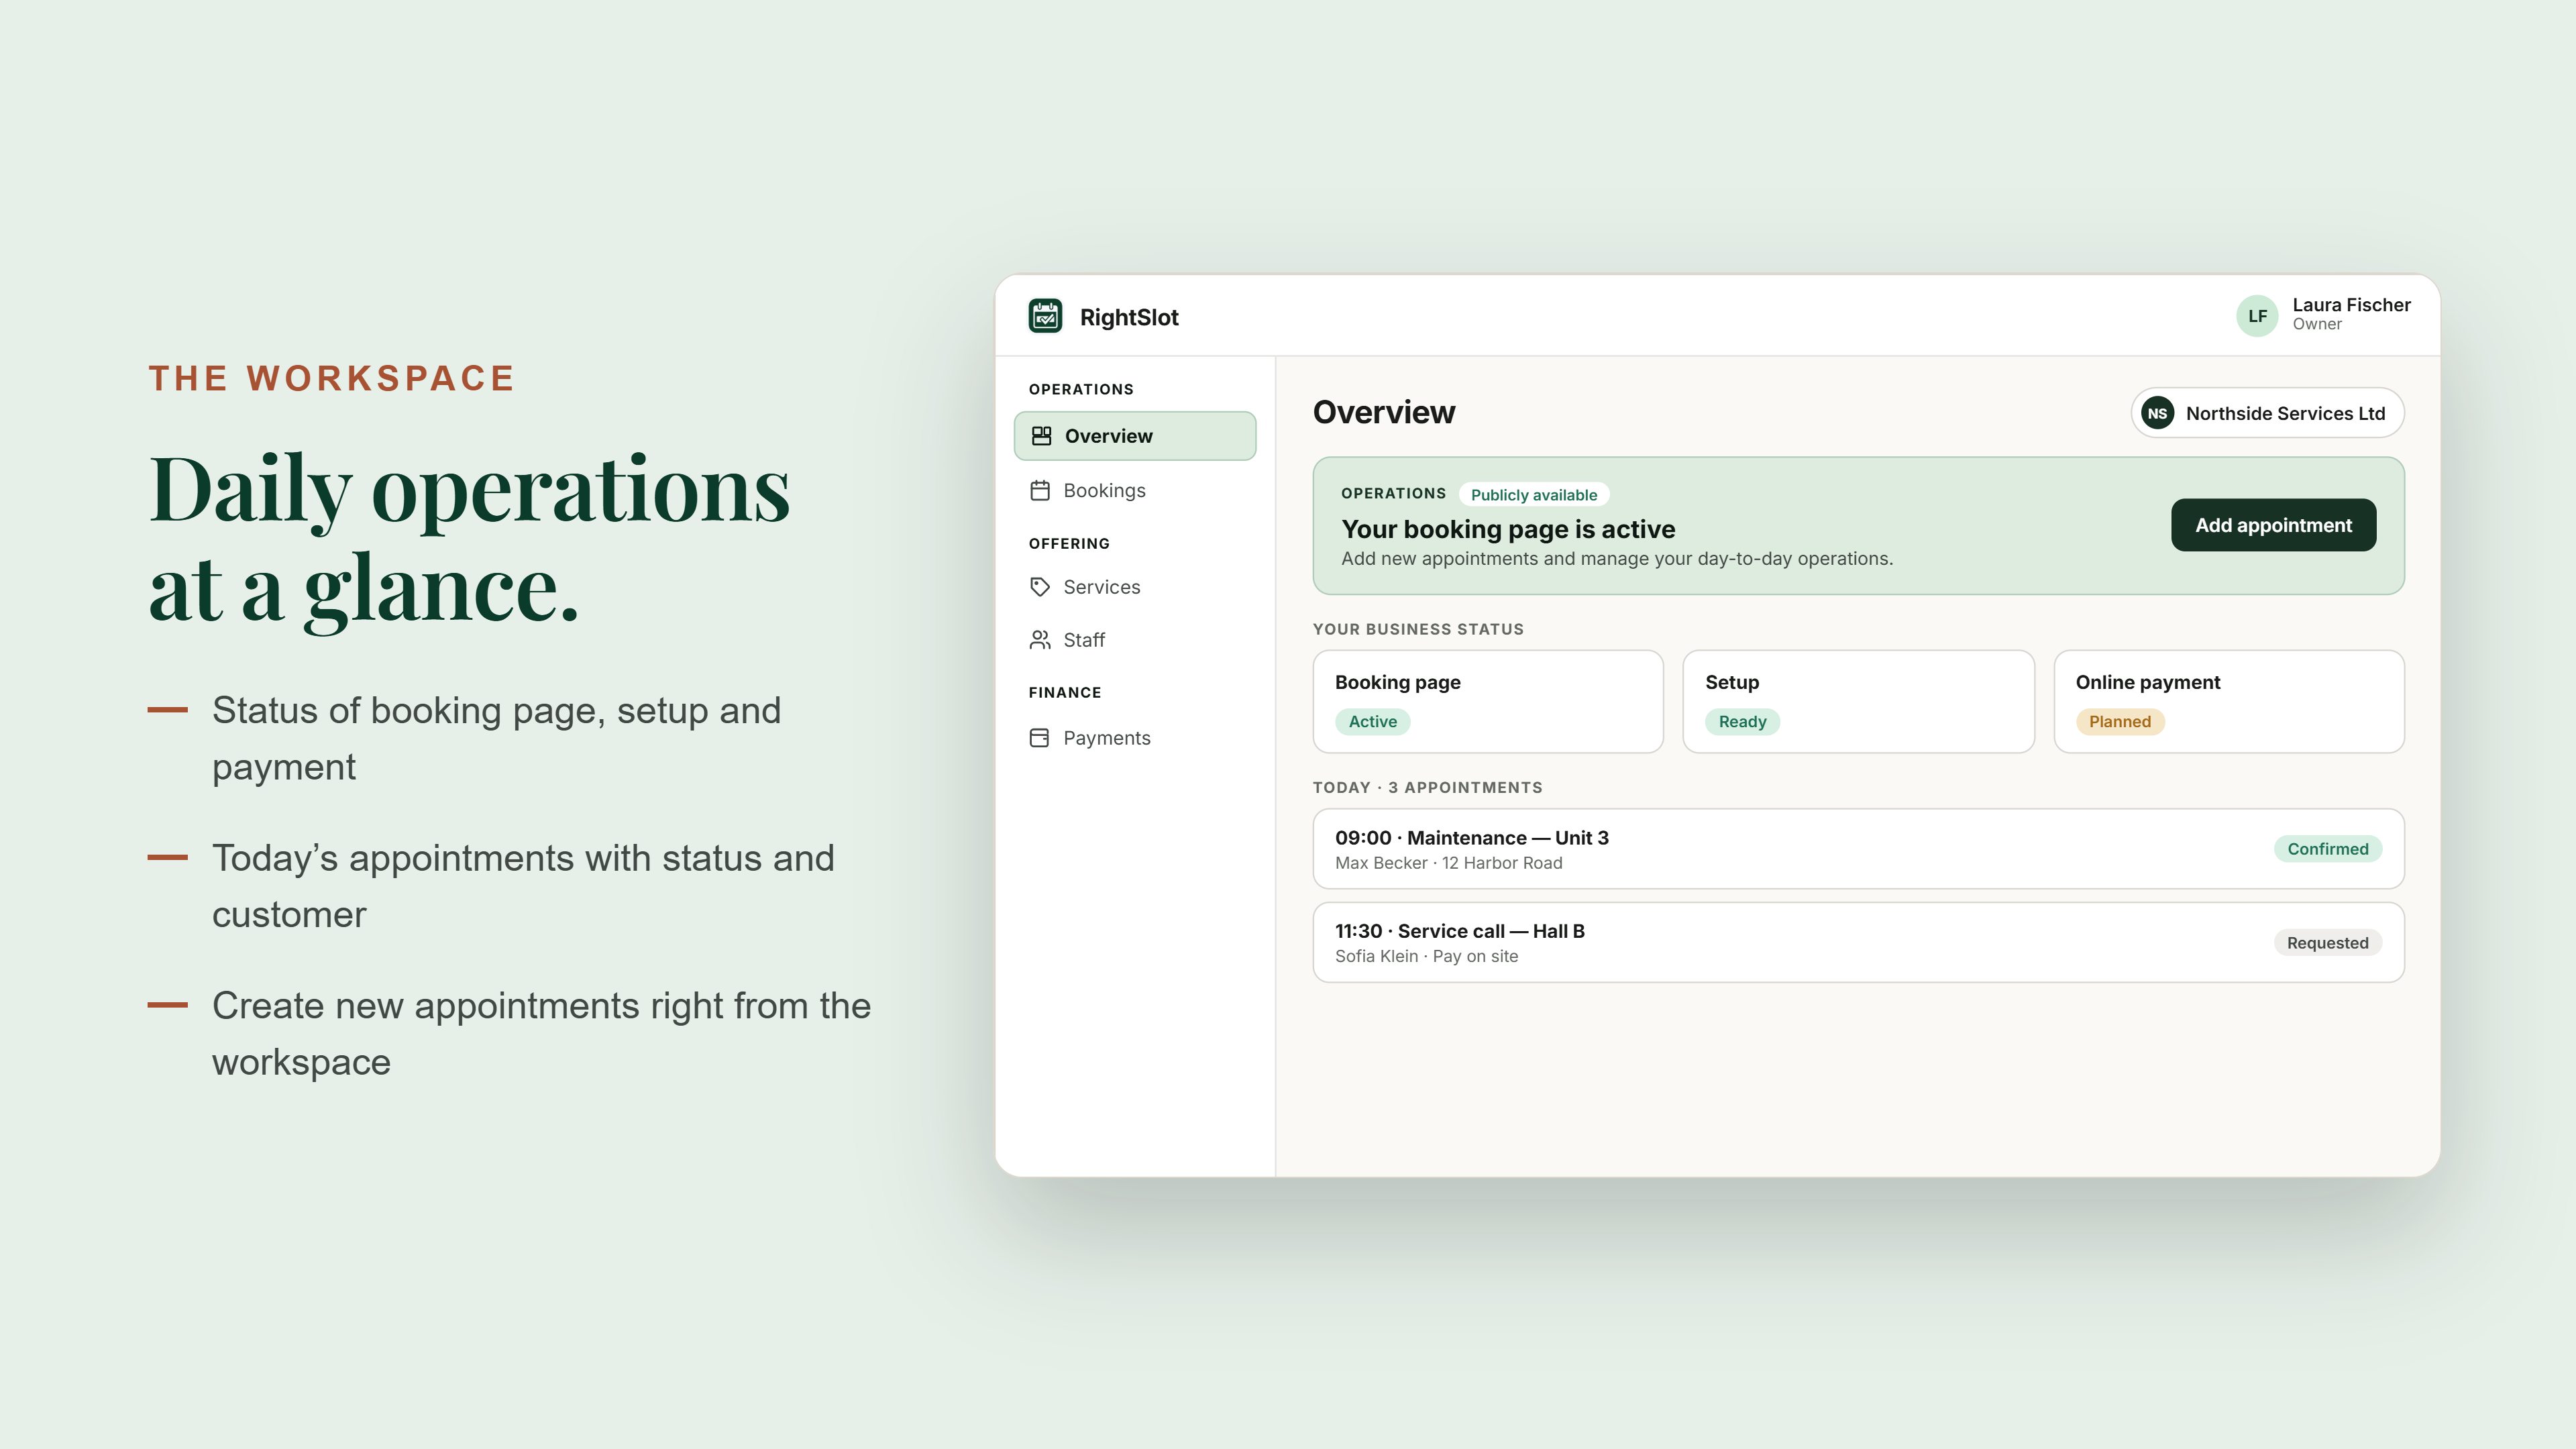This screenshot has width=2576, height=1449.
Task: Go to Bookings in the sidebar
Action: point(1135,491)
